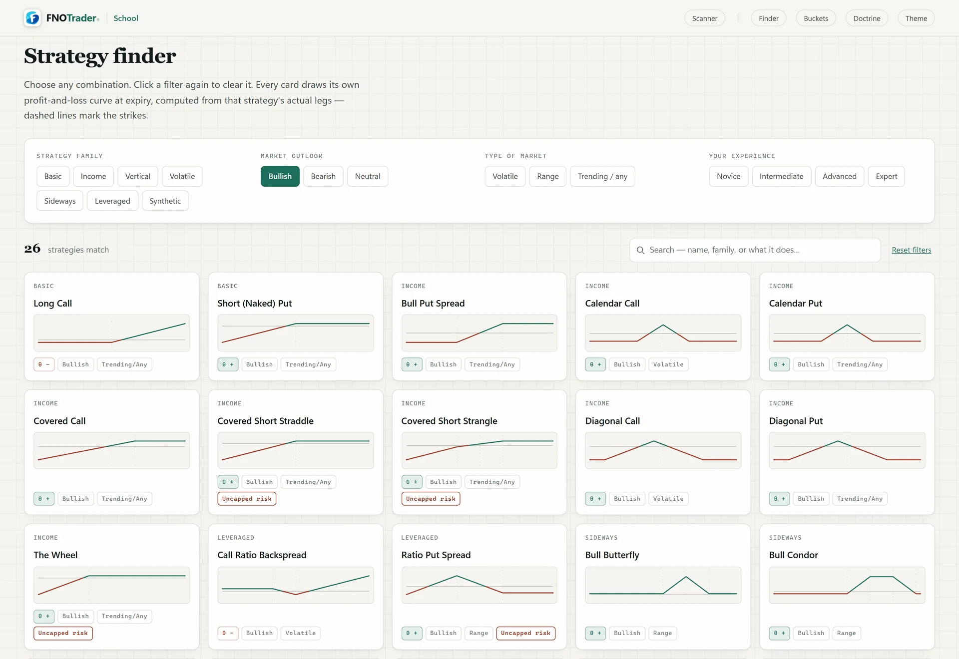Enable the Sideways family filter
This screenshot has width=959, height=659.
pos(60,201)
